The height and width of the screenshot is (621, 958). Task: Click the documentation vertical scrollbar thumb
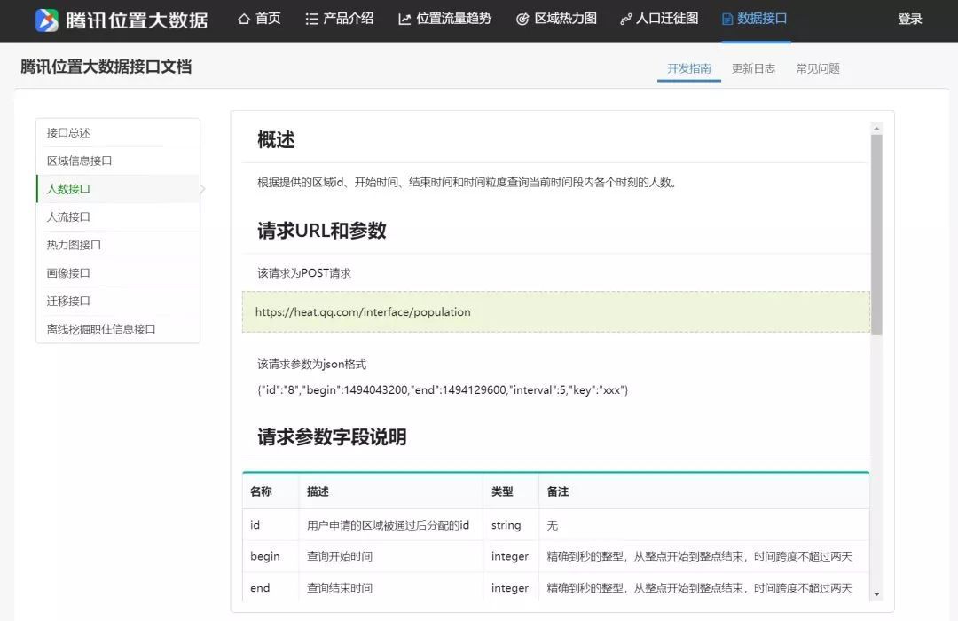(876, 235)
